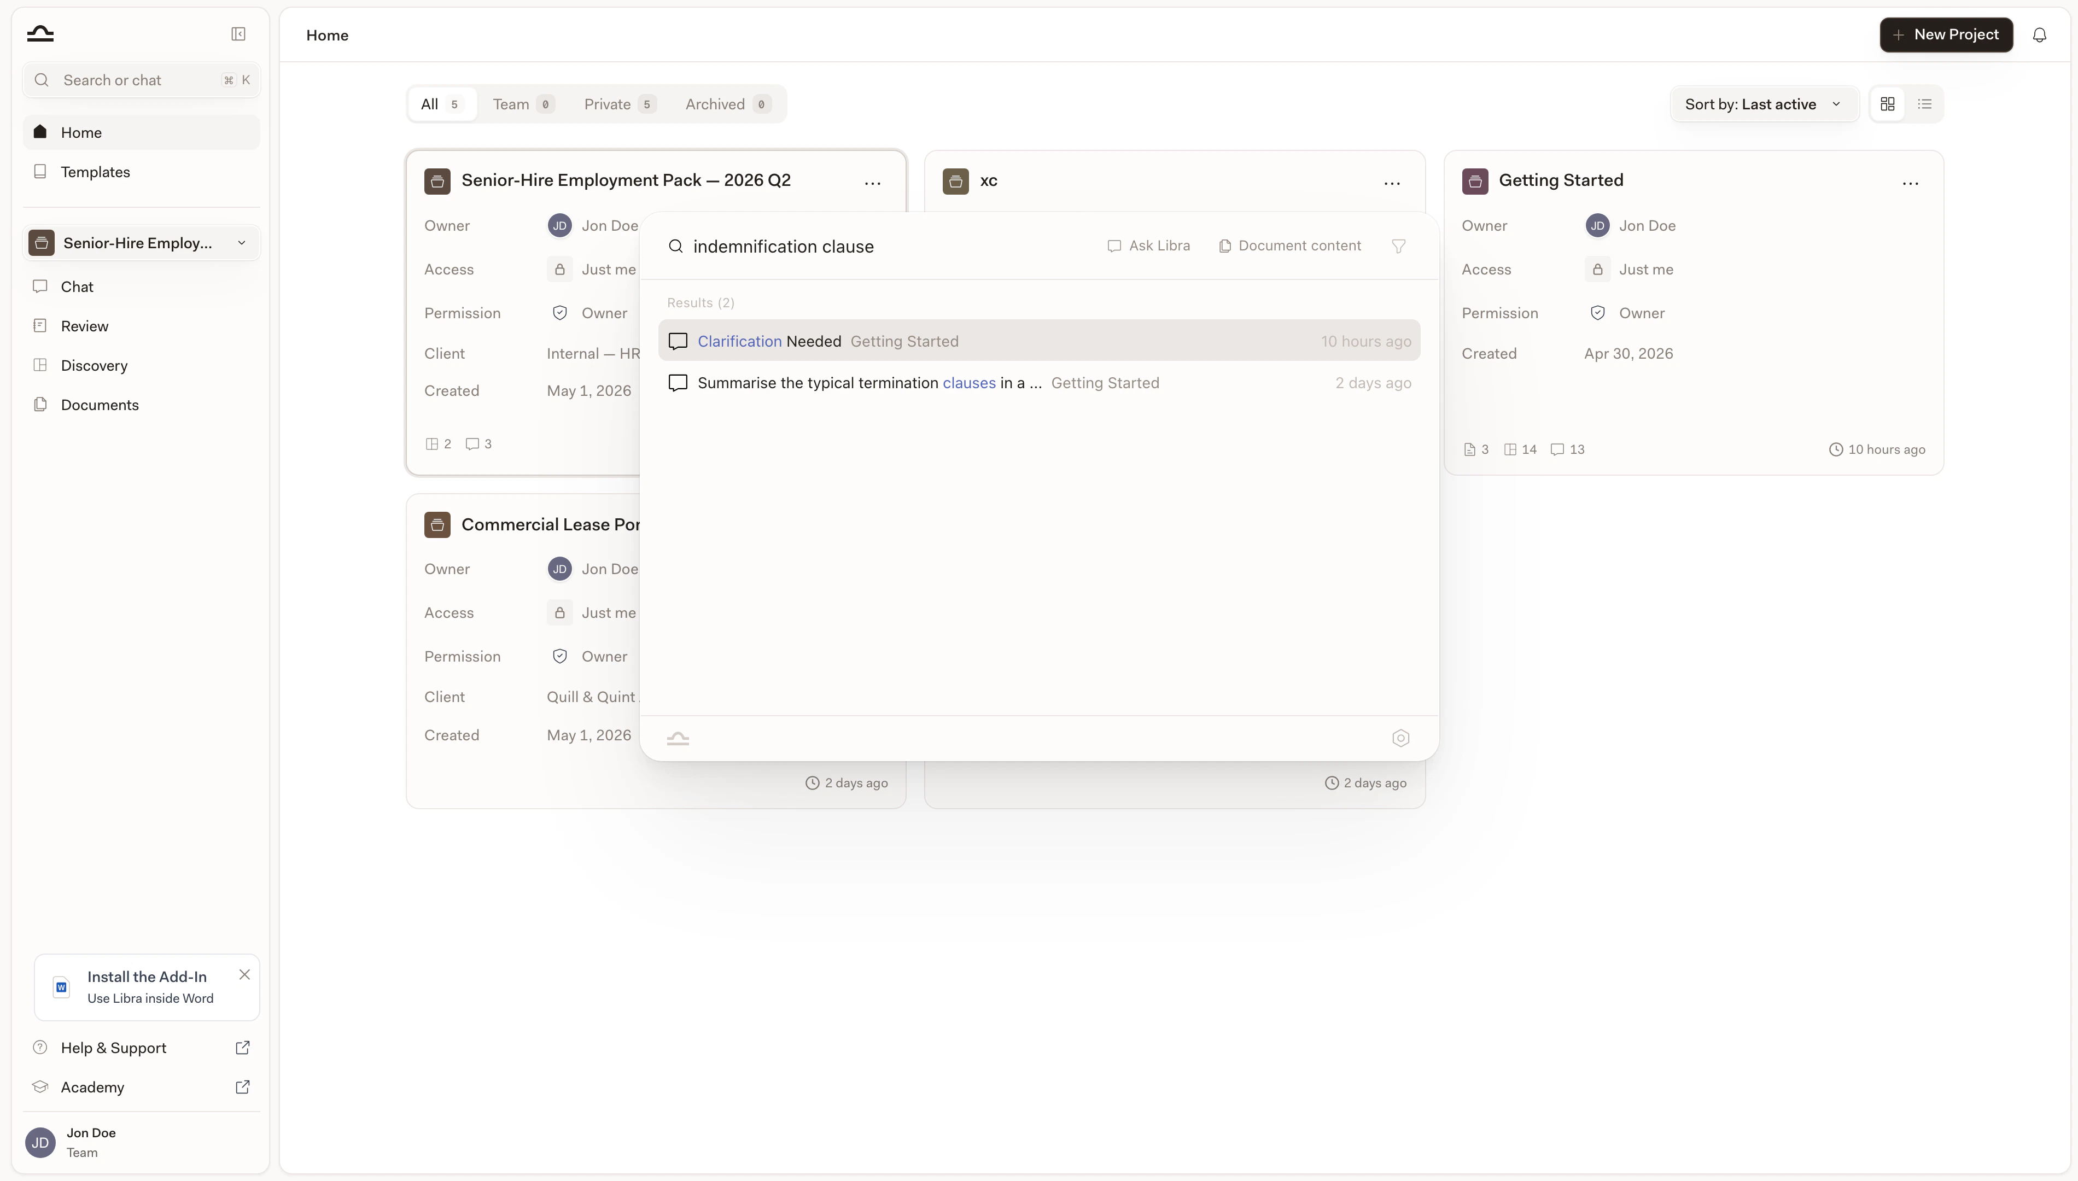The image size is (2078, 1181).
Task: Open Summarise the typical termination clauses result
Action: pos(1039,383)
